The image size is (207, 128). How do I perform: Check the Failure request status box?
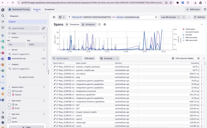[x=9, y=94]
